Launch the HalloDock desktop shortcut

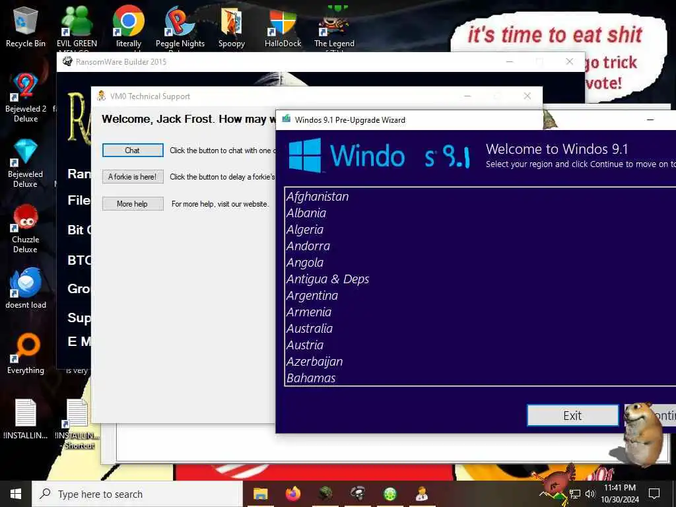(x=283, y=26)
